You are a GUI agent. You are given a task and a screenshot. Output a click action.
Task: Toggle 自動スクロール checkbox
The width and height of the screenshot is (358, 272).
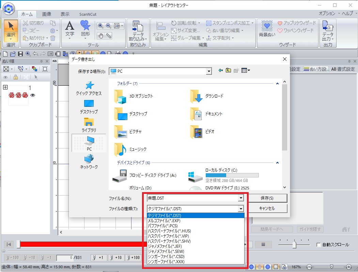click(x=318, y=245)
